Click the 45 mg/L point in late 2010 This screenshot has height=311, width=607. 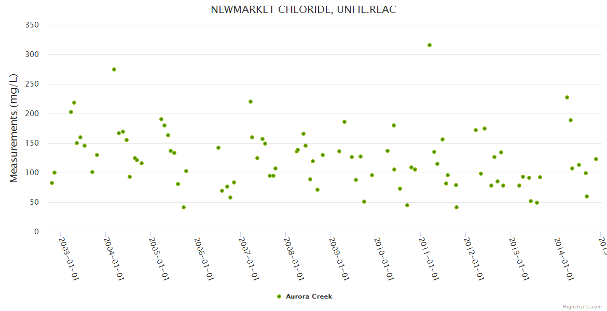pyautogui.click(x=407, y=205)
